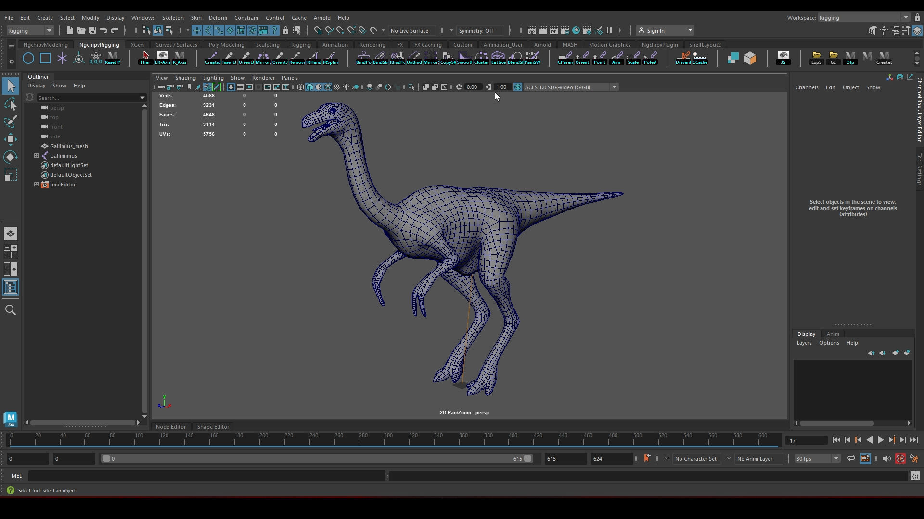The height and width of the screenshot is (519, 924).
Task: Click frame 300 on the time slider
Action: coord(388,440)
